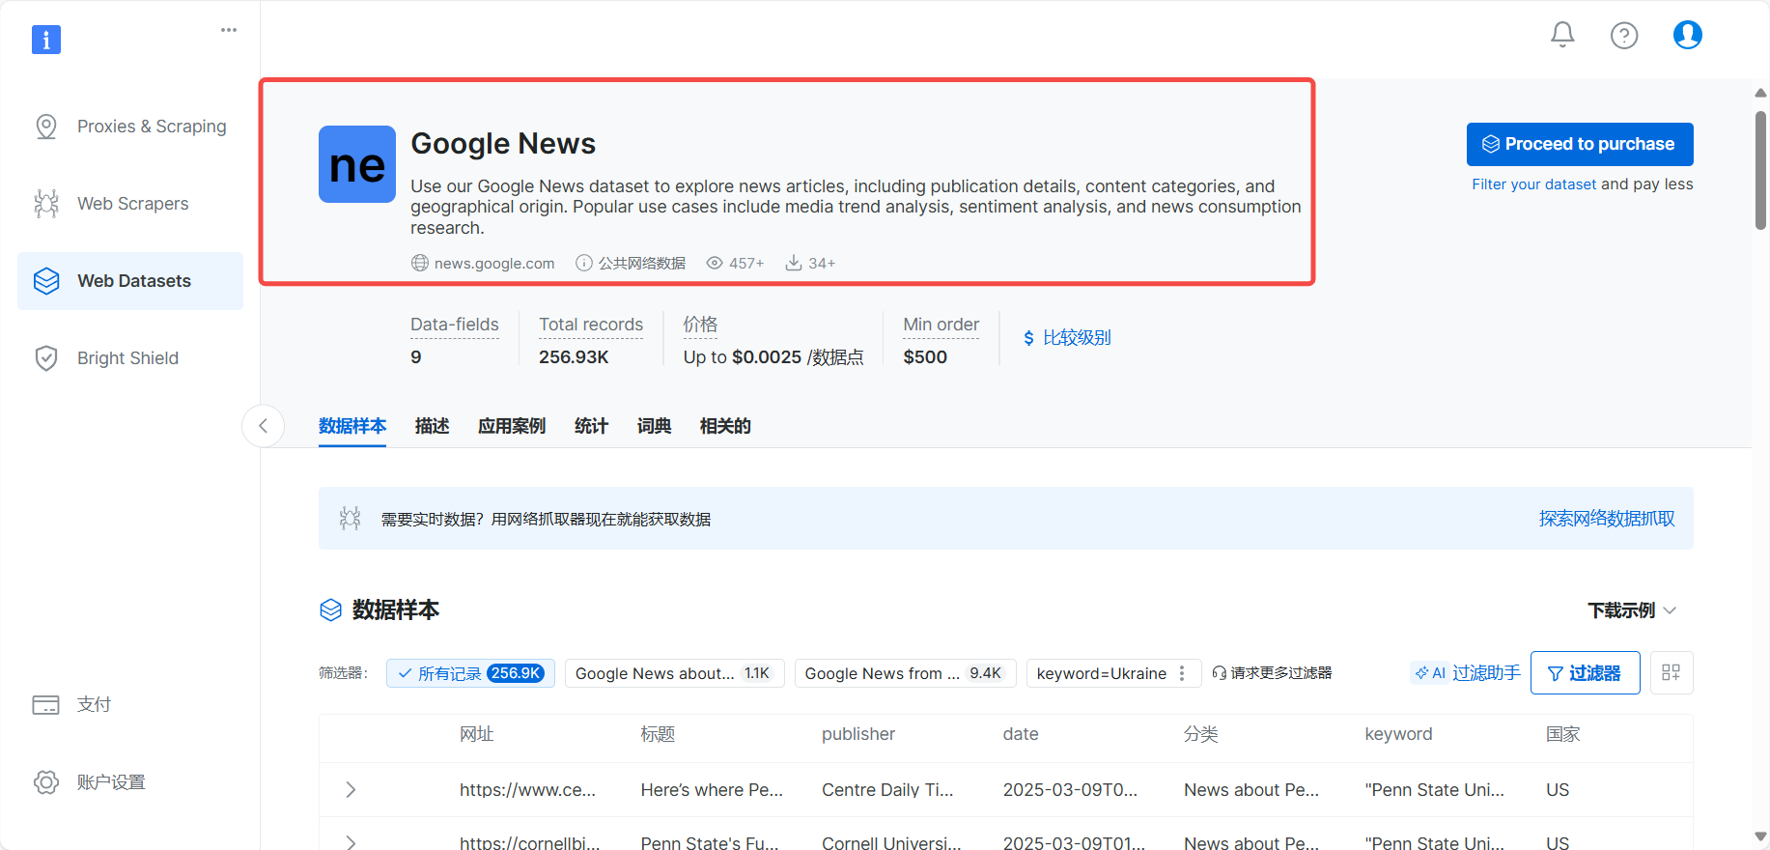Click the dollar icon by 比较级别
The image size is (1770, 850).
1028,338
